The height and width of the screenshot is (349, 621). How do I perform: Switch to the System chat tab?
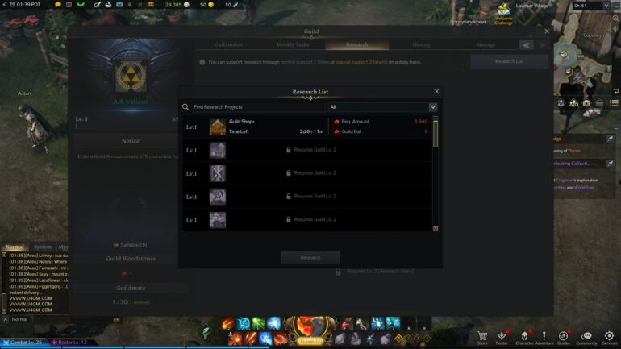pyautogui.click(x=43, y=247)
